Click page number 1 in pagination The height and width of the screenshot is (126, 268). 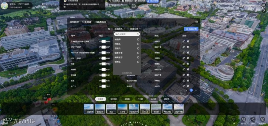(x=191, y=90)
